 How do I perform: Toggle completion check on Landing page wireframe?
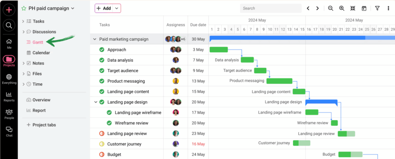pyautogui.click(x=109, y=112)
